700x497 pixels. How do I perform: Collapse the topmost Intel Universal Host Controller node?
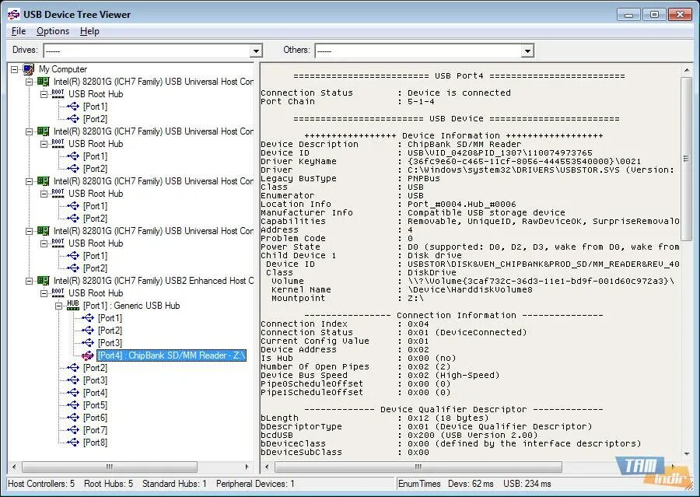(x=29, y=82)
